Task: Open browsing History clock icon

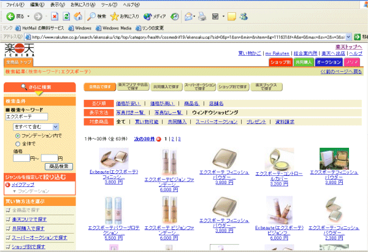Action: [175, 17]
